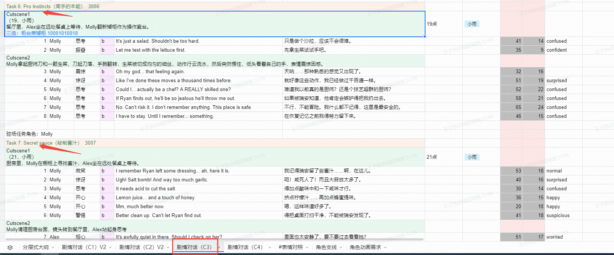
Task: Click the 小雨 tag in the 19点 row
Action: pos(472,24)
